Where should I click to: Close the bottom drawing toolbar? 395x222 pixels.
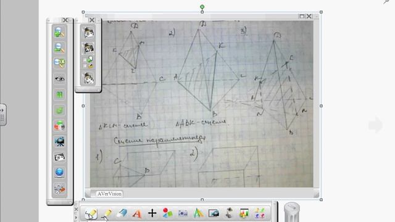[x=76, y=209]
